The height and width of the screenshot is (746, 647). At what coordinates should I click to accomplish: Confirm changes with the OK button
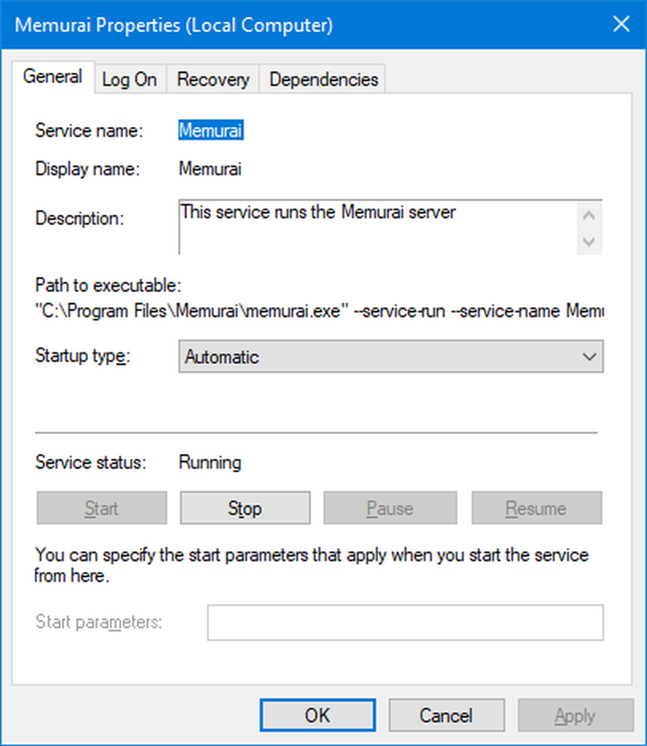point(317,715)
